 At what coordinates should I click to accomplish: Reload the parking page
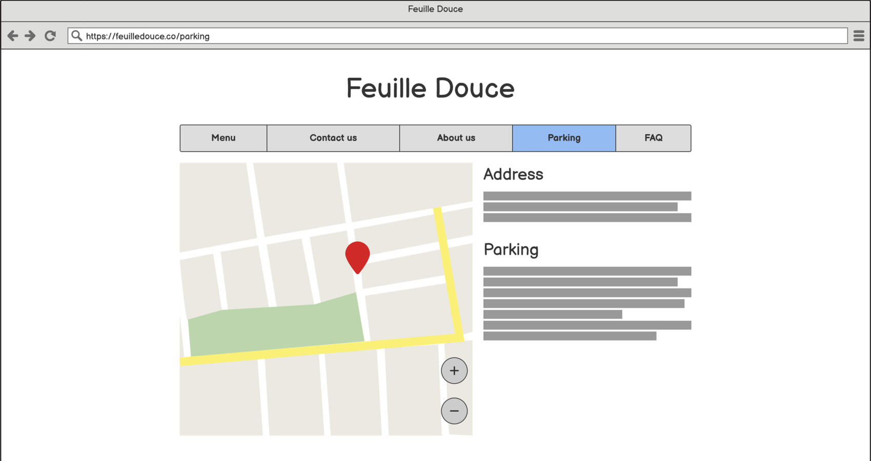pos(50,36)
